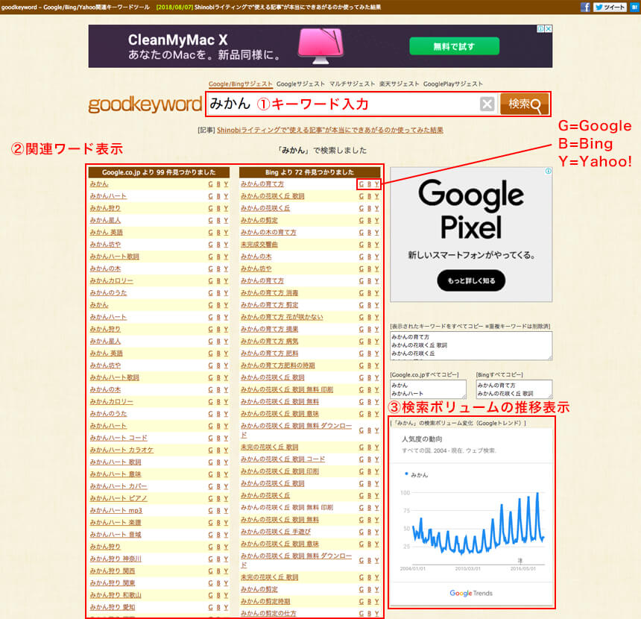This screenshot has height=619, width=641.
Task: Click the みかんハート ピアノ keyword
Action: [x=119, y=498]
